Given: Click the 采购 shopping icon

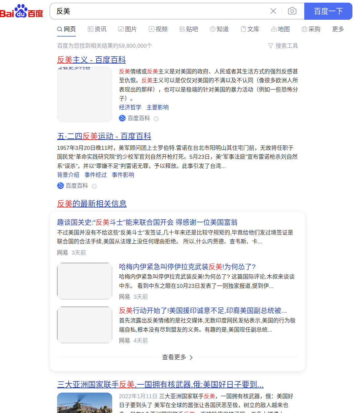Looking at the screenshot, I should [305, 29].
